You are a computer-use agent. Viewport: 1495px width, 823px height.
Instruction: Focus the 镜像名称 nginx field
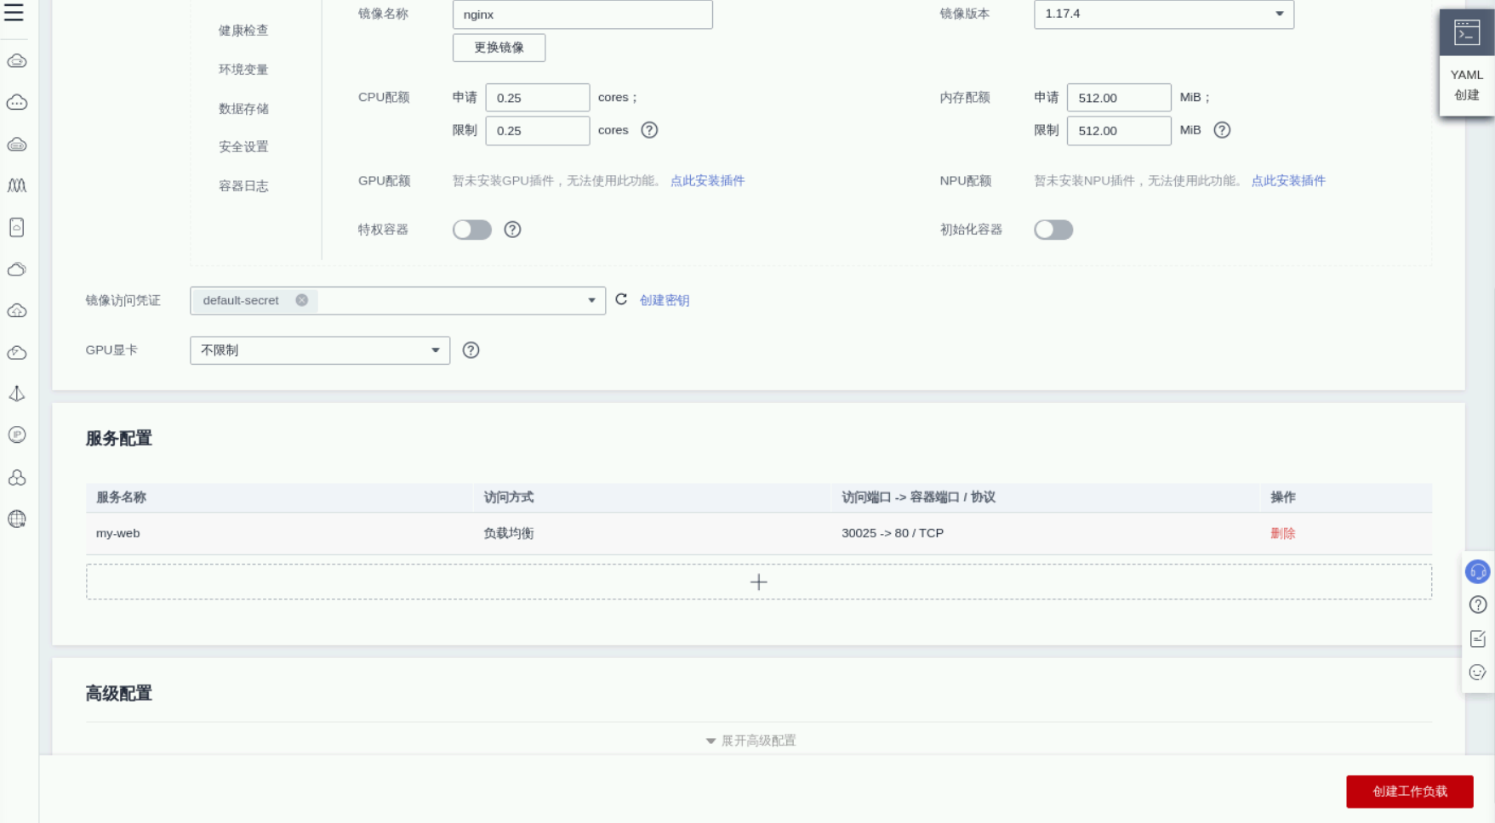[583, 14]
